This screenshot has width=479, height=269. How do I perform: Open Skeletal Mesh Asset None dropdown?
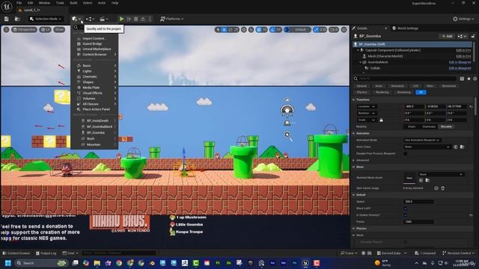click(x=441, y=174)
